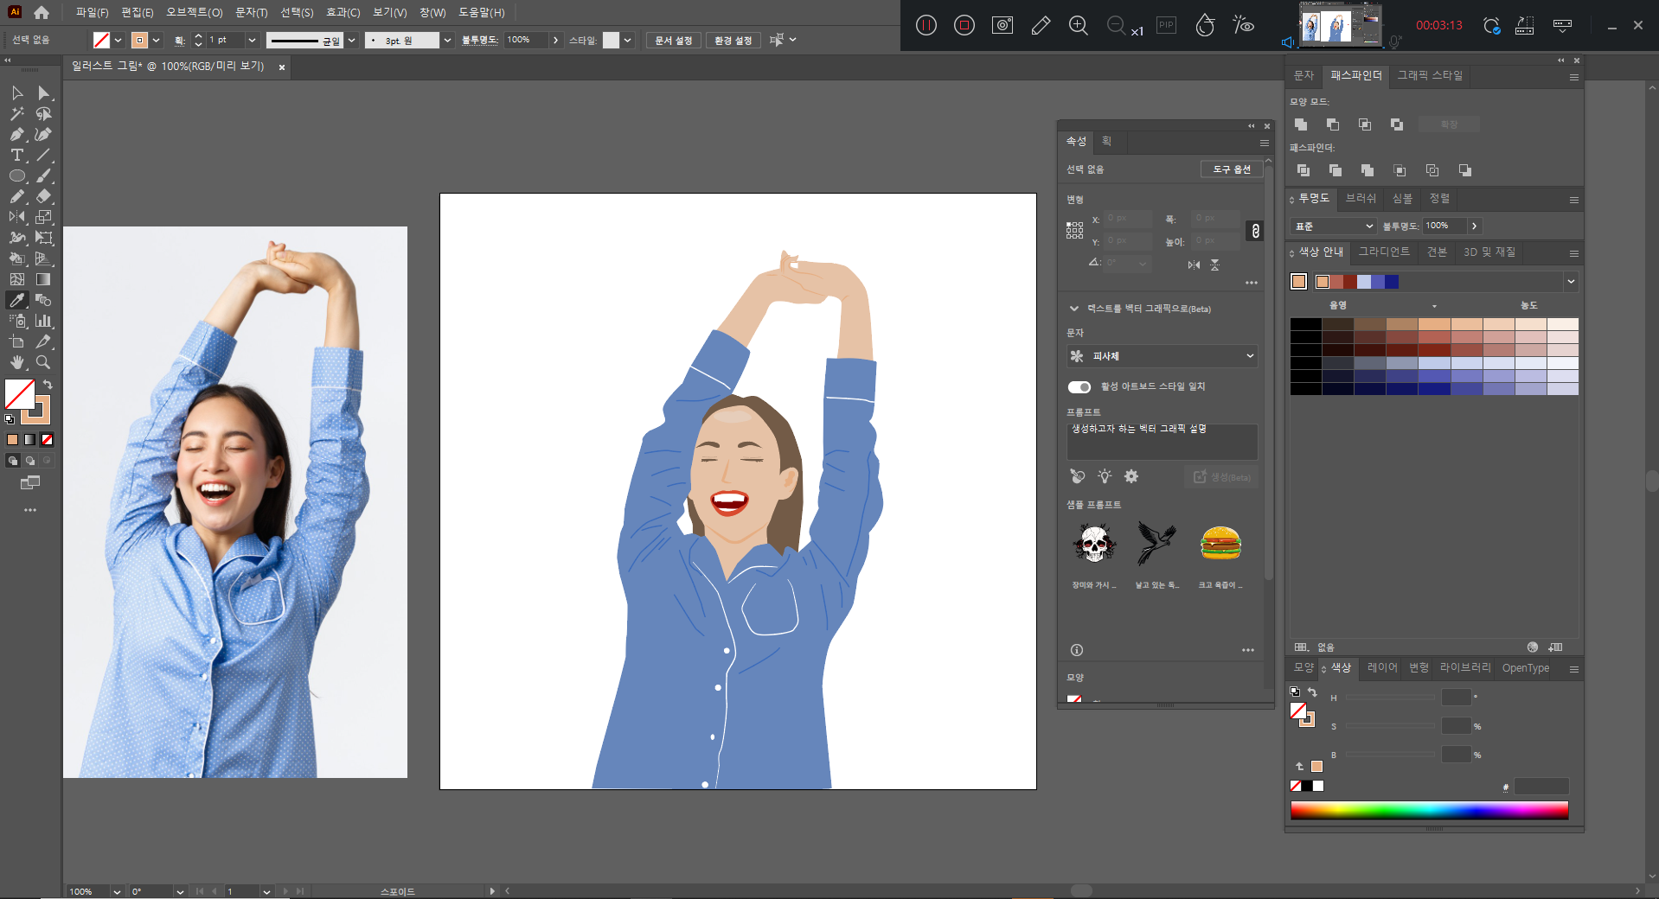Open the 효과(C) menu
Screen dimensions: 1659x899
[x=343, y=13]
